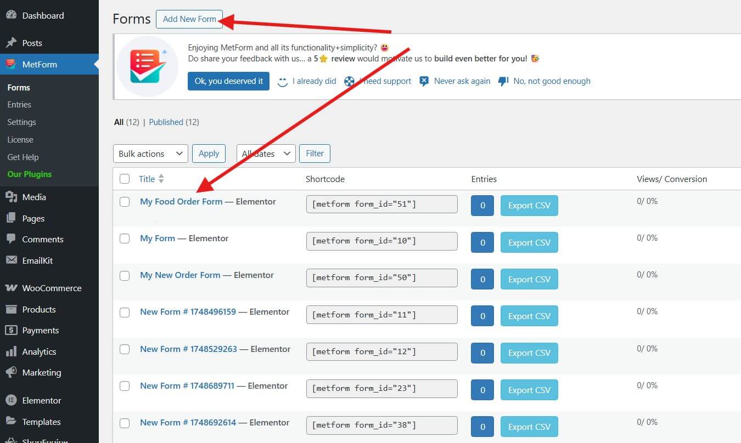Open My New Order Form link
This screenshot has width=741, height=443.
click(x=180, y=275)
